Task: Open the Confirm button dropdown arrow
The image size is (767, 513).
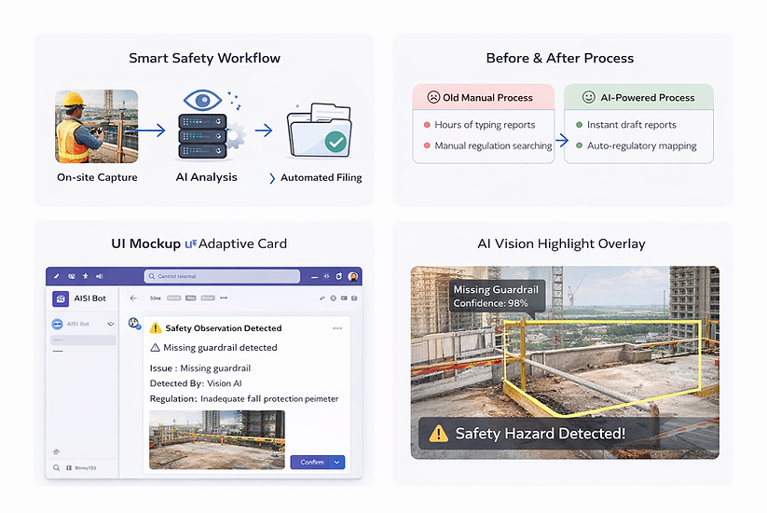Action: pos(337,462)
